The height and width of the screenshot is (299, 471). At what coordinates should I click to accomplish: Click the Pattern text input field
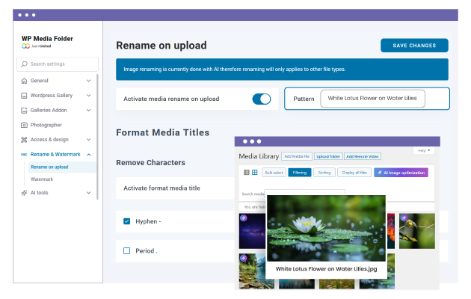point(372,99)
